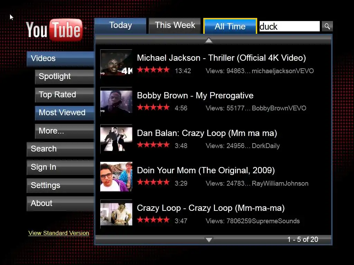Screen dimensions: 354x265
Task: Open Spotlight videos
Action: (x=65, y=77)
